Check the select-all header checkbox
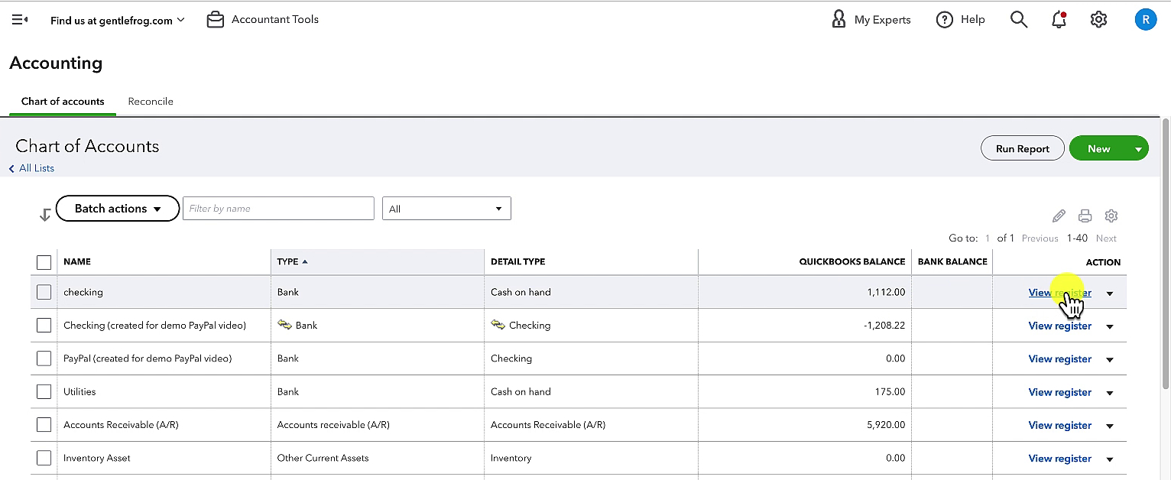 44,262
